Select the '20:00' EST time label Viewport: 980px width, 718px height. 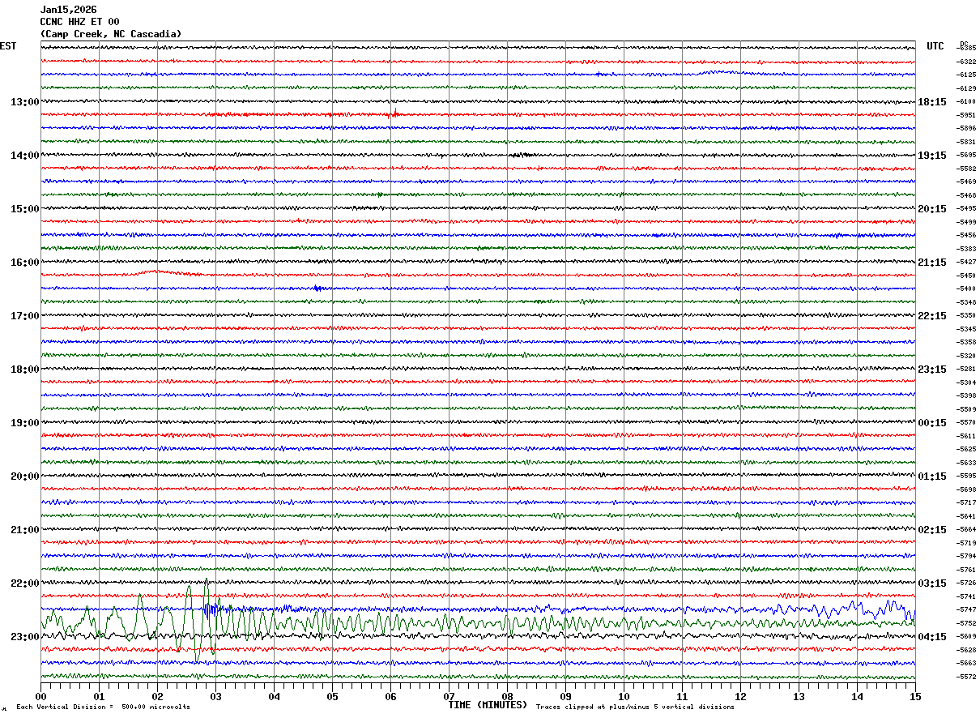[24, 477]
